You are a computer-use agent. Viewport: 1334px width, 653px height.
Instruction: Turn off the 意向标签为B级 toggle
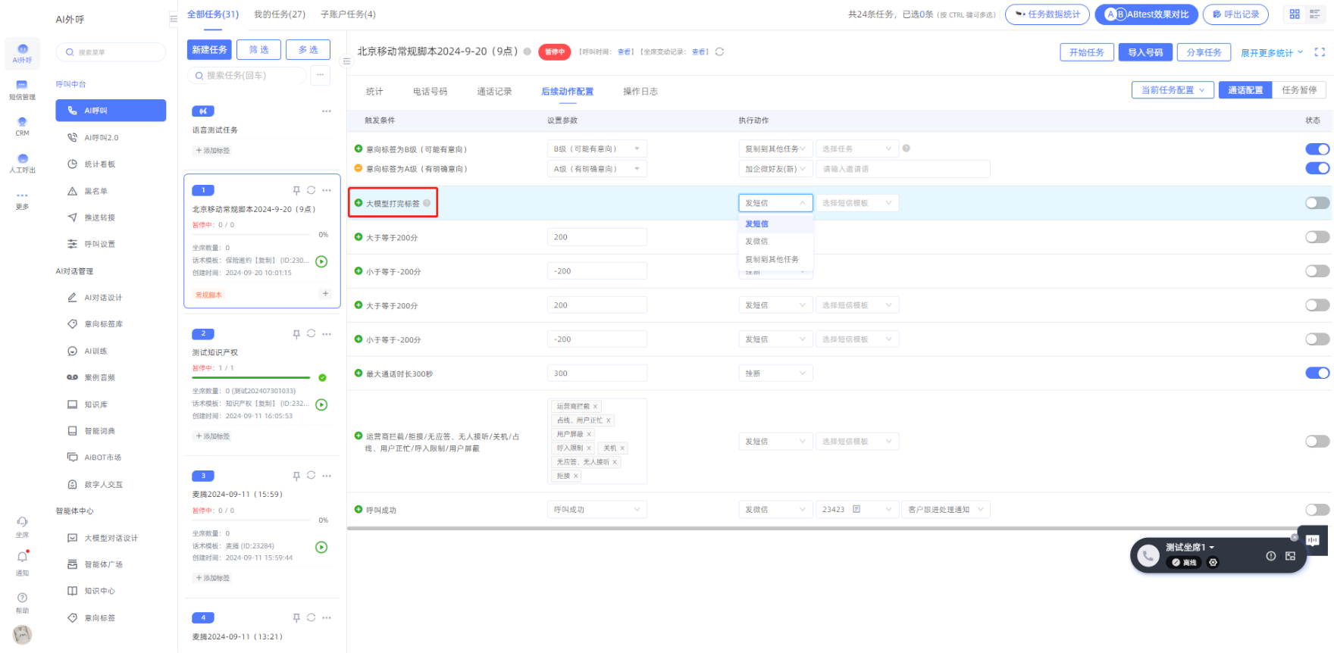(x=1317, y=149)
